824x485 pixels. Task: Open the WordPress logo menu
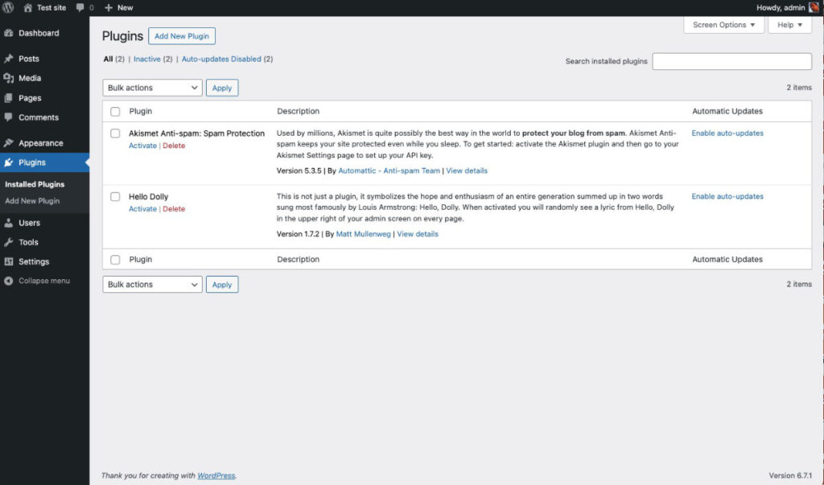coord(8,7)
